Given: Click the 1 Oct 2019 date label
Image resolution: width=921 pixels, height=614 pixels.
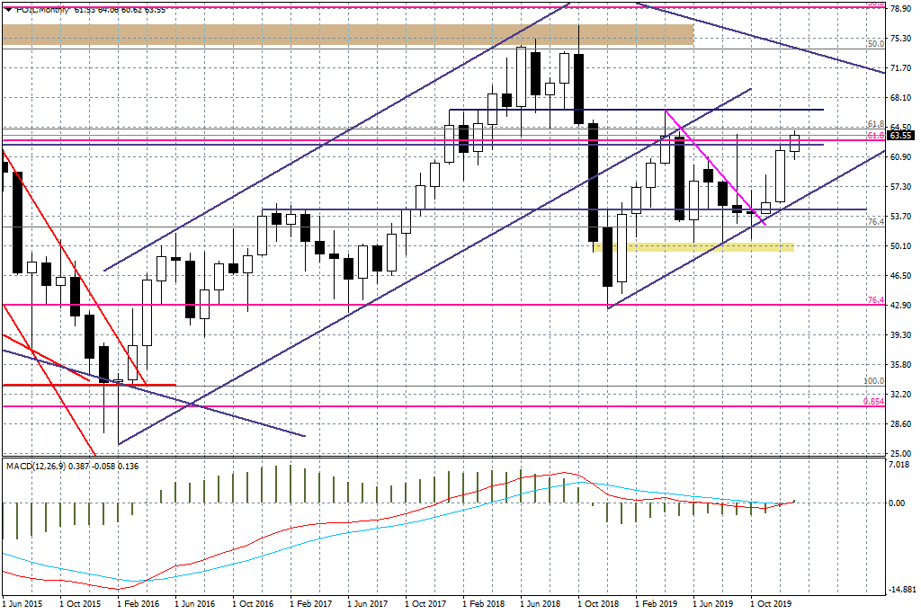Looking at the screenshot, I should point(772,605).
